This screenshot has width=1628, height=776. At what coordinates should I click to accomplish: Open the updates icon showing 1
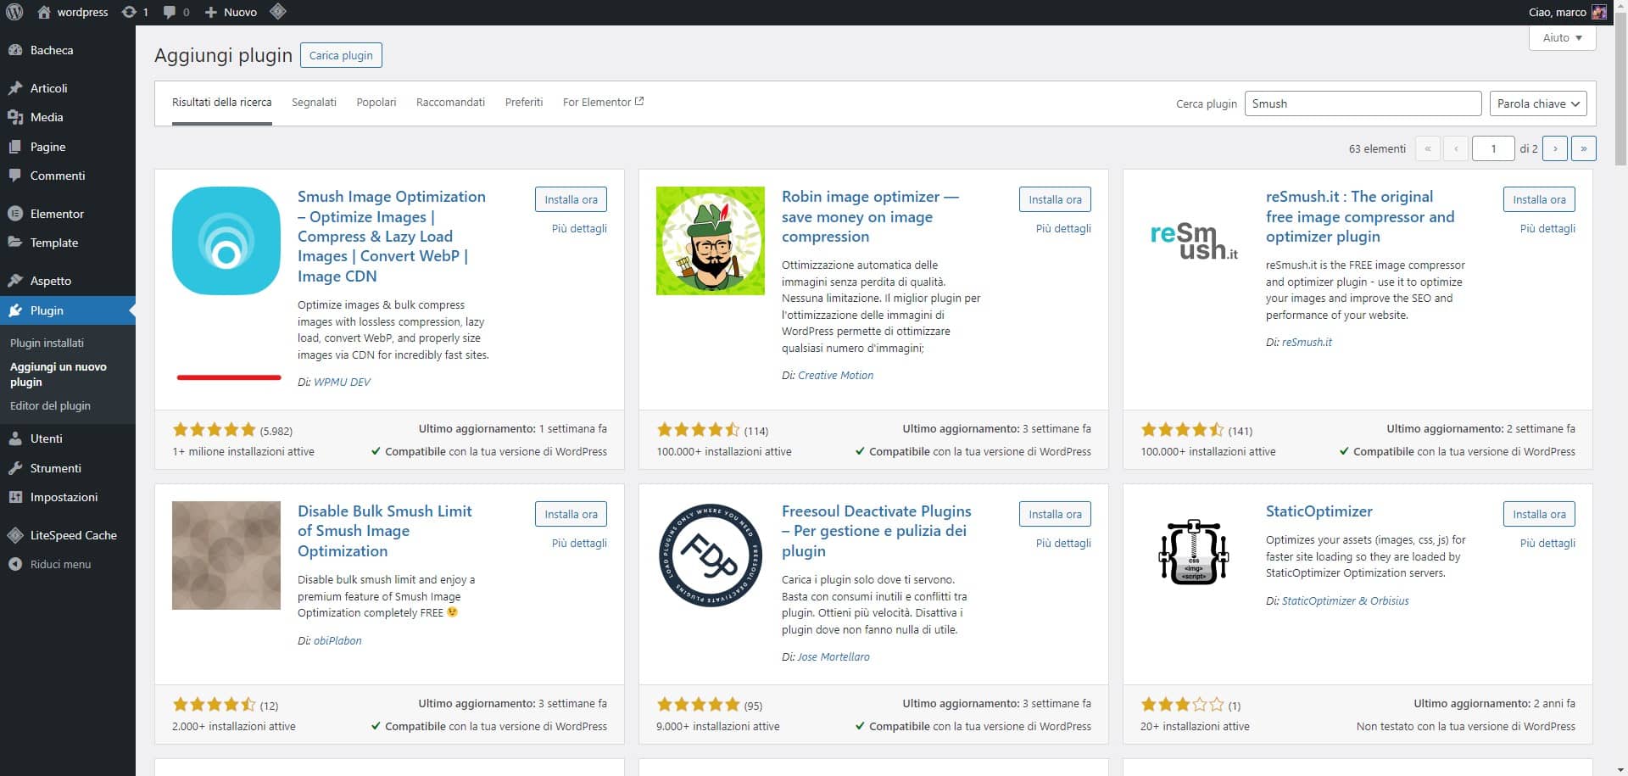tap(135, 12)
